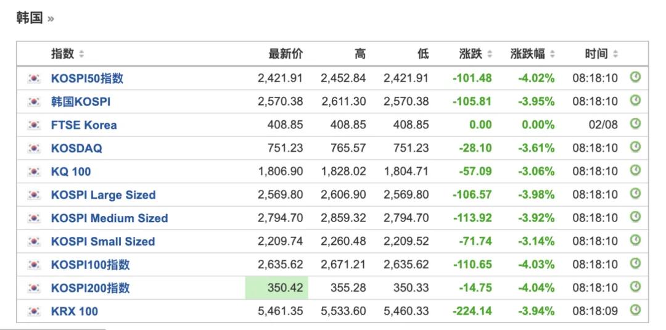This screenshot has width=666, height=330.
Task: Click the South Korea flag beside KOSDAQ
Action: point(34,148)
